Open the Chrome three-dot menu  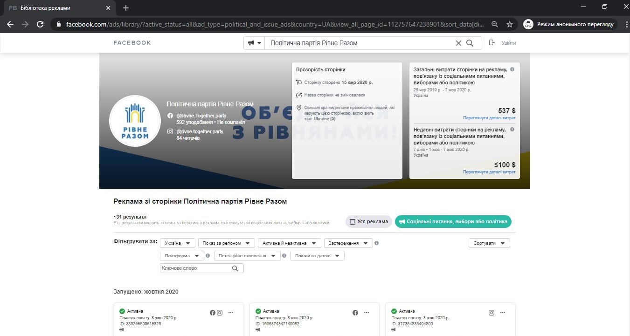(626, 24)
